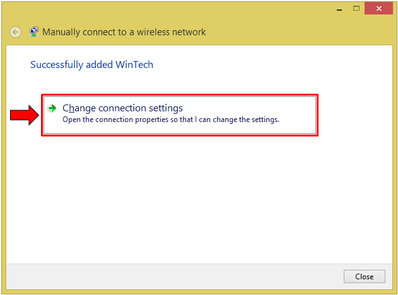398x295 pixels.
Task: Click the 'Open the connection properties' description text
Action: point(170,120)
